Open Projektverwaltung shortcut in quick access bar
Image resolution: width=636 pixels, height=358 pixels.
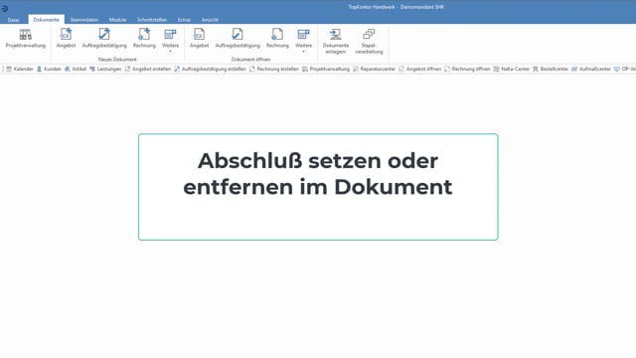[326, 69]
